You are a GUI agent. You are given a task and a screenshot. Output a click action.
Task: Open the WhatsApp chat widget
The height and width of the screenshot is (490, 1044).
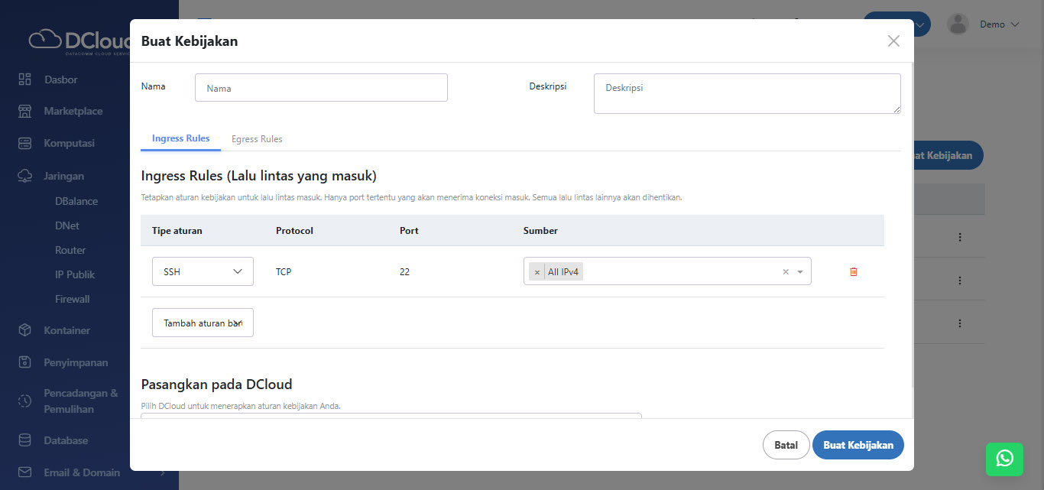click(x=1004, y=458)
